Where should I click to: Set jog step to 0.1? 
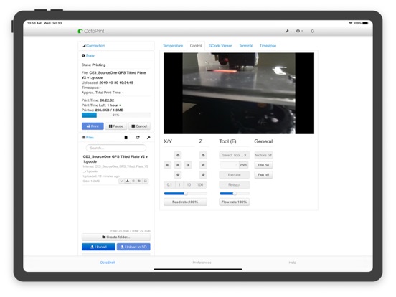pos(169,184)
